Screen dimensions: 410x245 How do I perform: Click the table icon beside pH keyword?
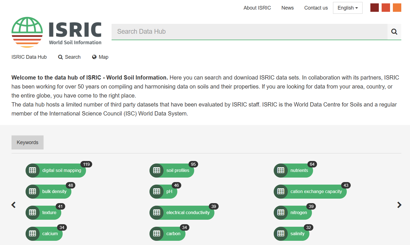(157, 192)
